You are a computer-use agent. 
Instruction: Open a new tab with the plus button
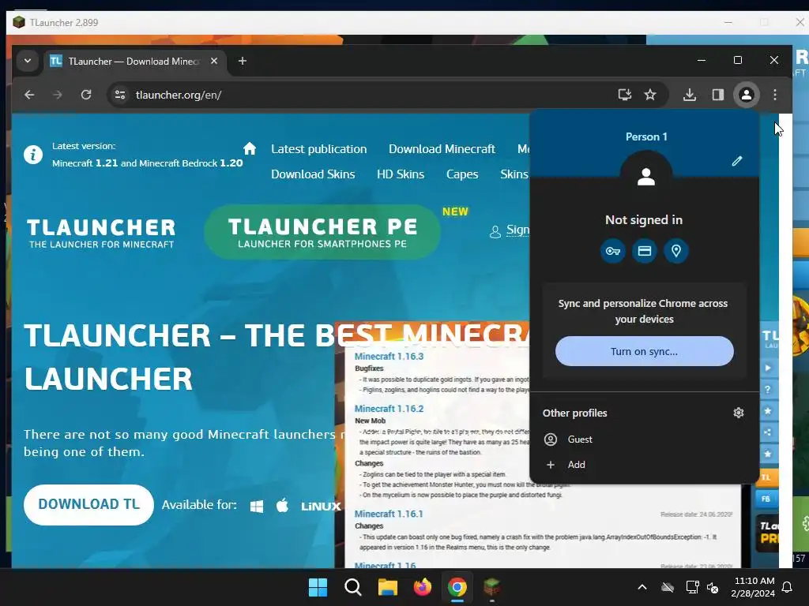[242, 61]
